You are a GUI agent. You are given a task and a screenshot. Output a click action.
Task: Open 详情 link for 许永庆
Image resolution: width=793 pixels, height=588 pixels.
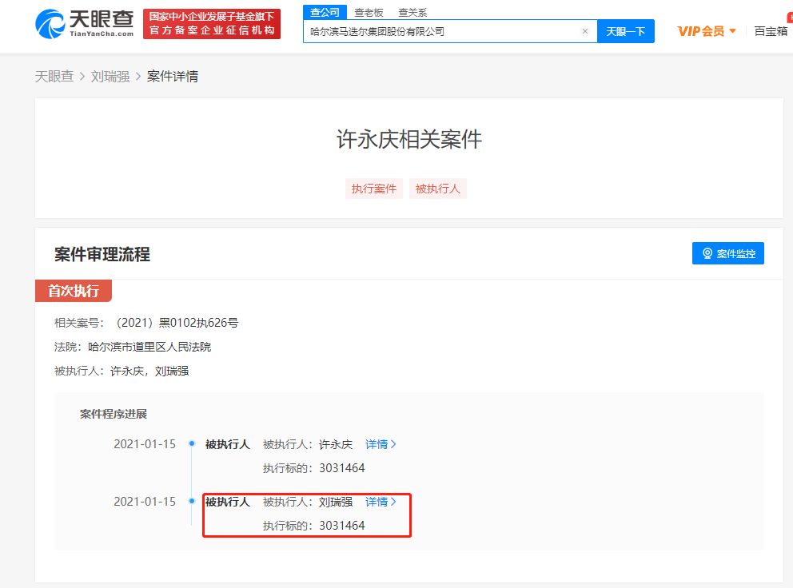point(381,444)
